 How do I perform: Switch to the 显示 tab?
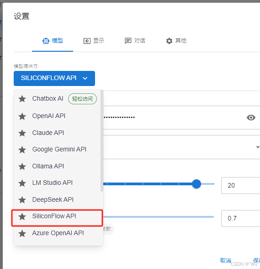94,41
